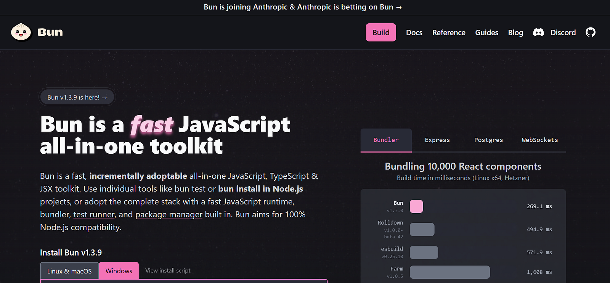Image resolution: width=610 pixels, height=283 pixels.
Task: Open the GitHub icon link
Action: click(591, 32)
